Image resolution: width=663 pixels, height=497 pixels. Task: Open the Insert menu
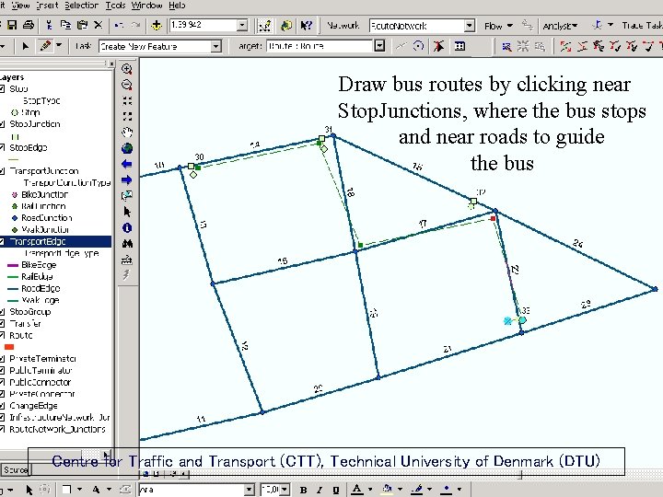(47, 6)
